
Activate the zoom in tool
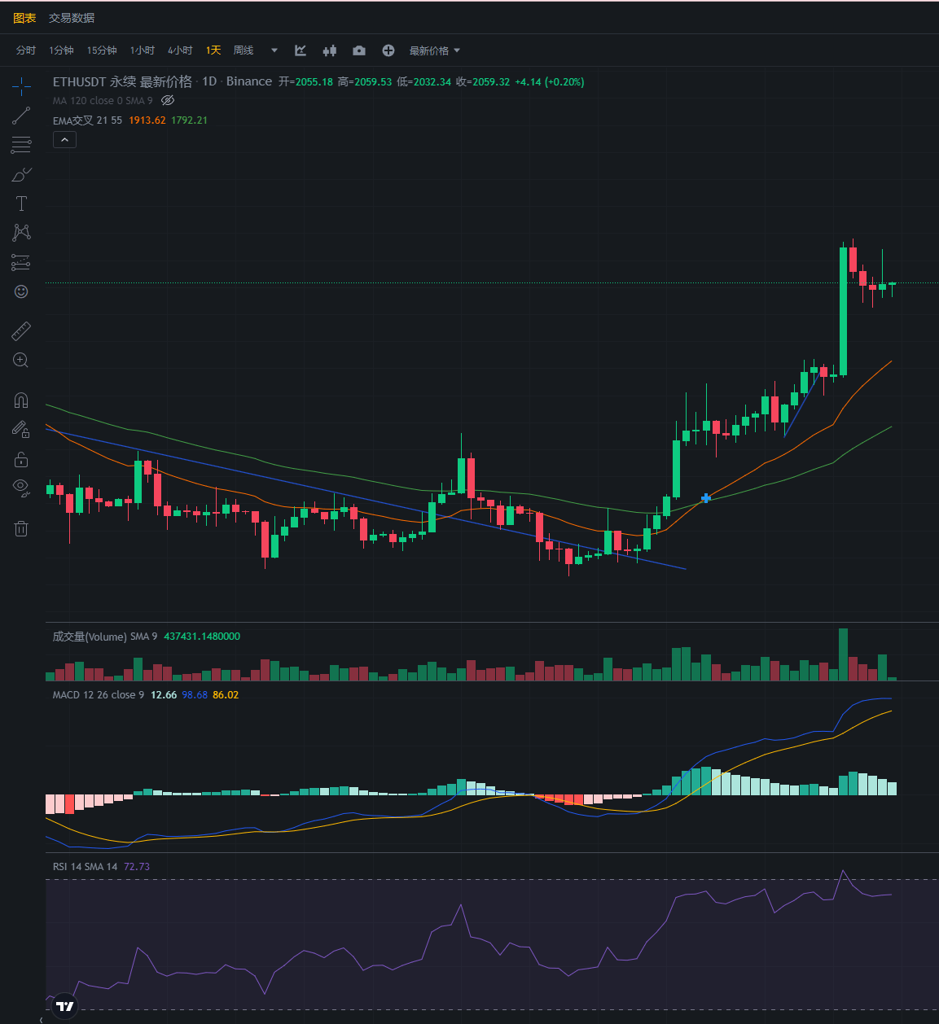[x=21, y=360]
